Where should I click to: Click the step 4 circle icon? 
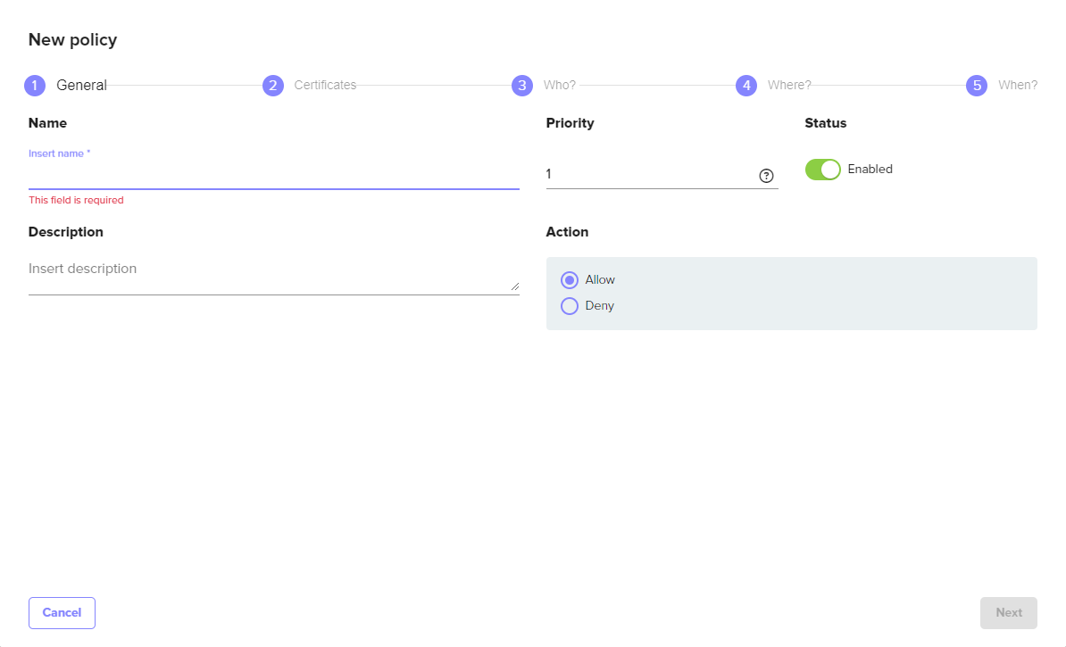(x=746, y=86)
